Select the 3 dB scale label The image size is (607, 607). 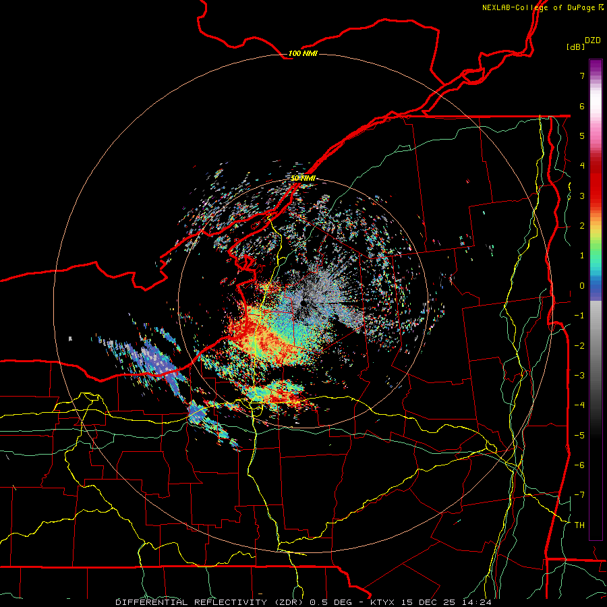point(582,196)
